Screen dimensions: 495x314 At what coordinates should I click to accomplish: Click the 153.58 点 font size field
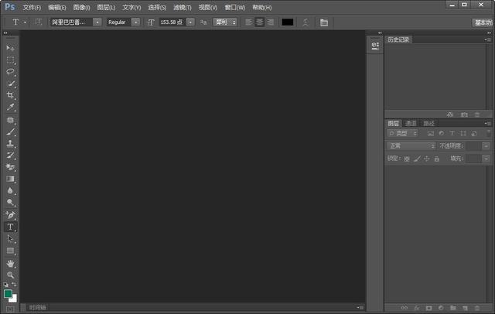click(x=172, y=22)
